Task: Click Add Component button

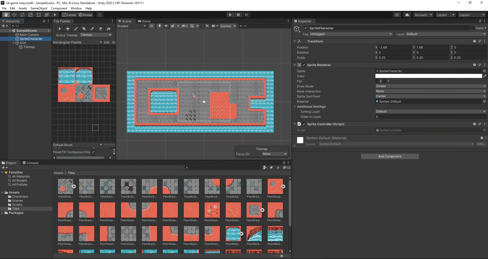Action: pyautogui.click(x=390, y=156)
